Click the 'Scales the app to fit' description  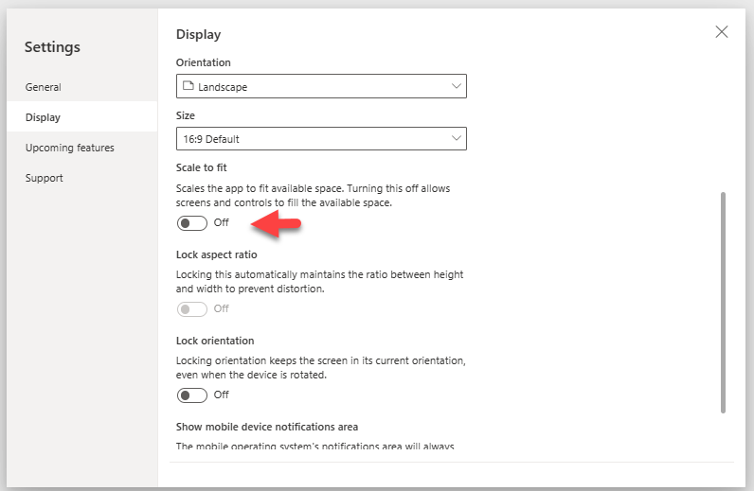[x=313, y=196]
